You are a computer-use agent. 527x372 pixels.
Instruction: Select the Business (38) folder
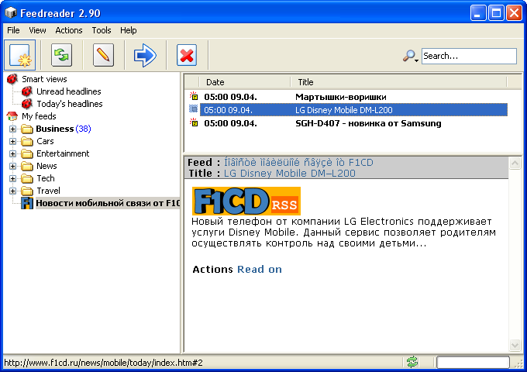[64, 129]
